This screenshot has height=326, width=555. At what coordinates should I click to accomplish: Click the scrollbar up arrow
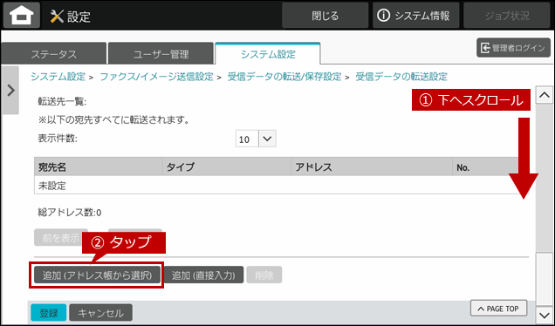coord(544,95)
